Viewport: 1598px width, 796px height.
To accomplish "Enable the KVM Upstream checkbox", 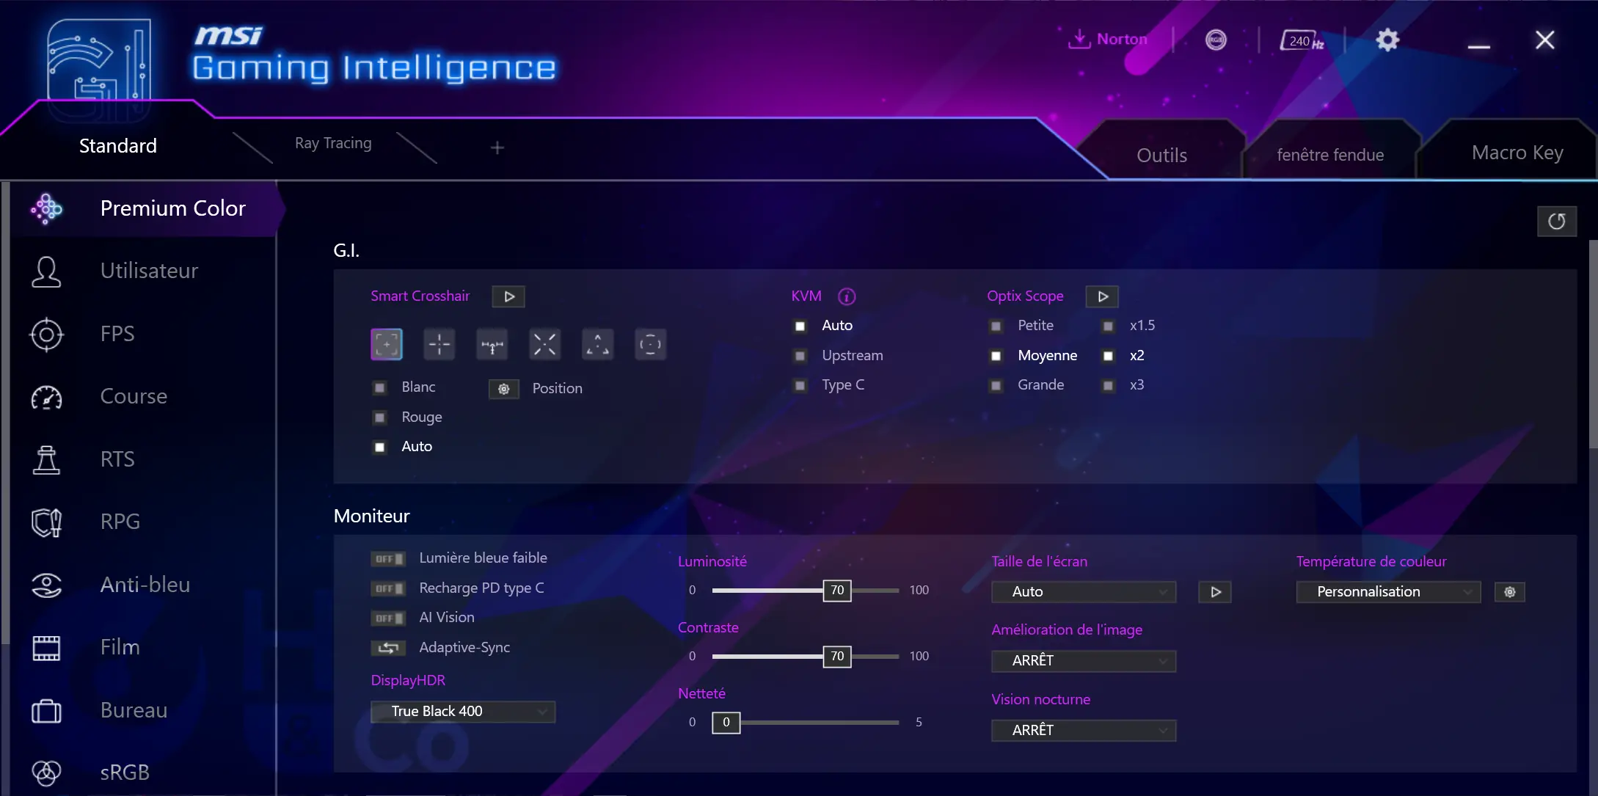I will (x=802, y=354).
